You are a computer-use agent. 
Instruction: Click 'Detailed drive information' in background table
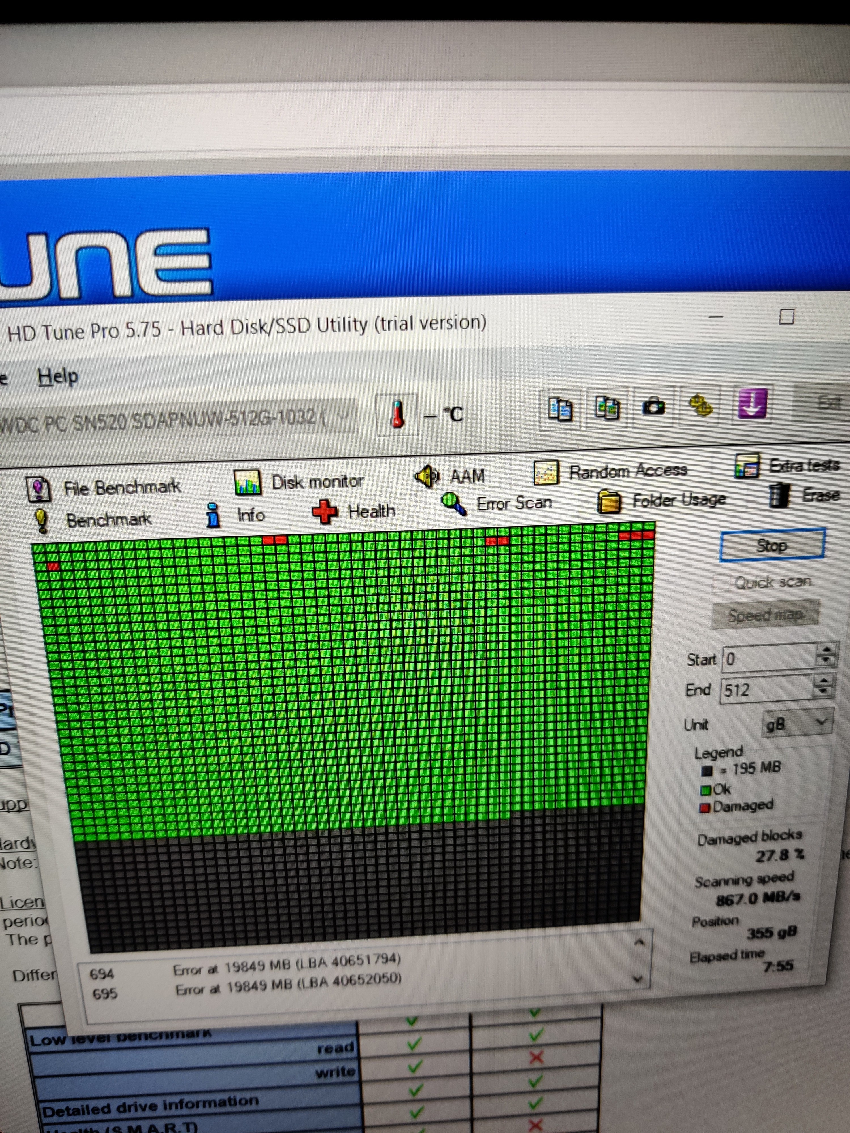pos(150,1106)
